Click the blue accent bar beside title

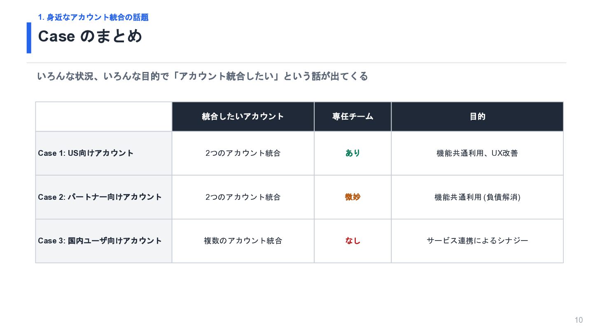point(29,38)
